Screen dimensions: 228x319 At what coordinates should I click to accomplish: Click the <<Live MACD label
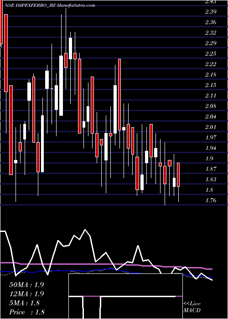[192, 307]
